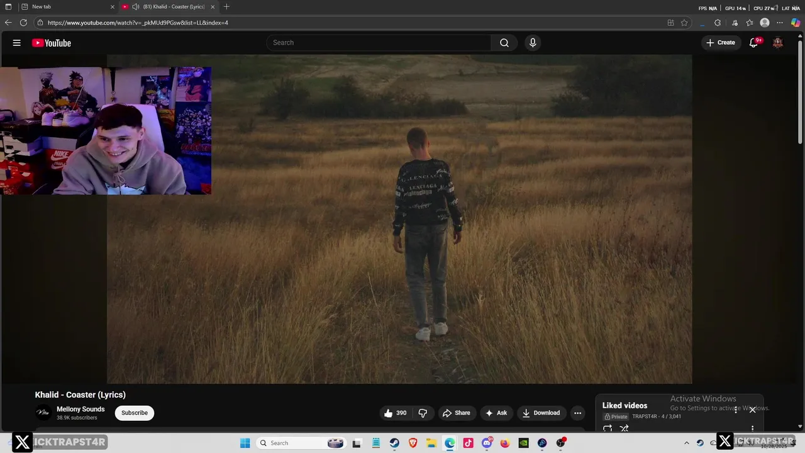The image size is (805, 453).
Task: Go back with browser back arrow
Action: coord(8,23)
